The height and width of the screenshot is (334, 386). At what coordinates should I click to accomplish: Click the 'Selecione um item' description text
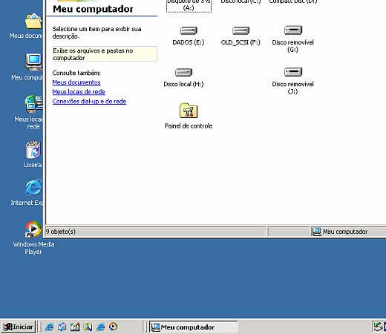[96, 33]
